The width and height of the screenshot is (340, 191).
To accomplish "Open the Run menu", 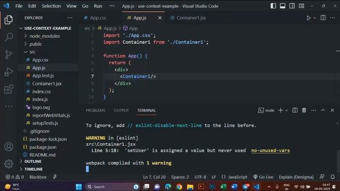I will click(x=98, y=6).
